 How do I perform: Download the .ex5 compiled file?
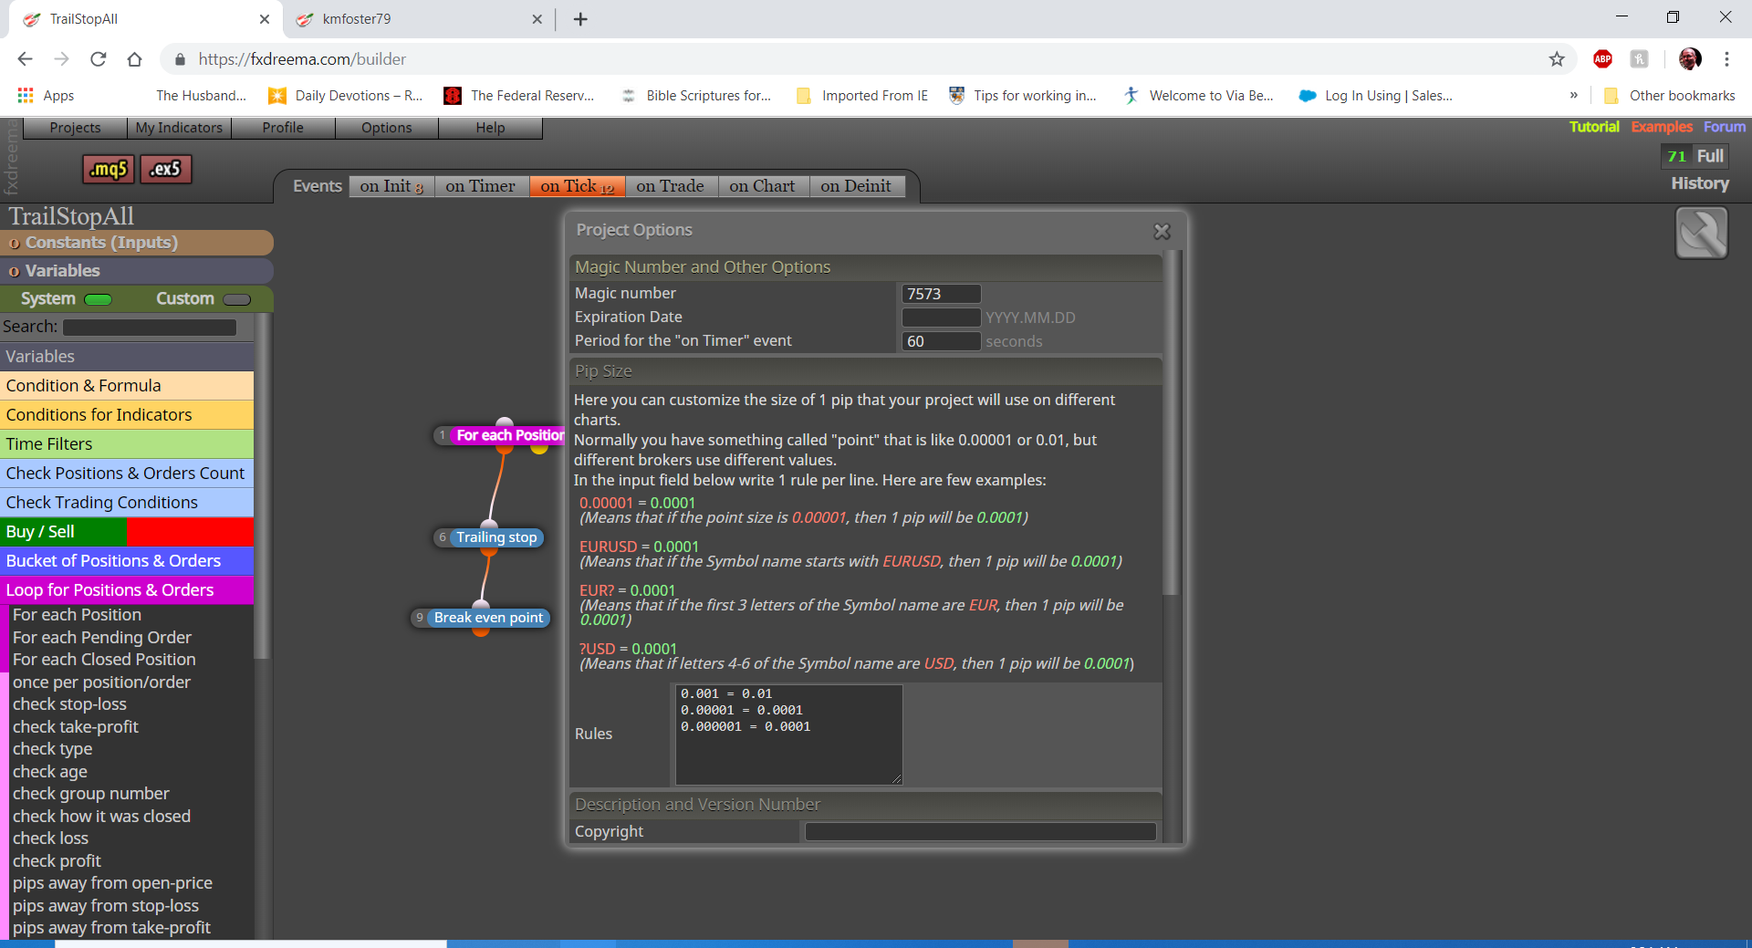click(x=166, y=169)
